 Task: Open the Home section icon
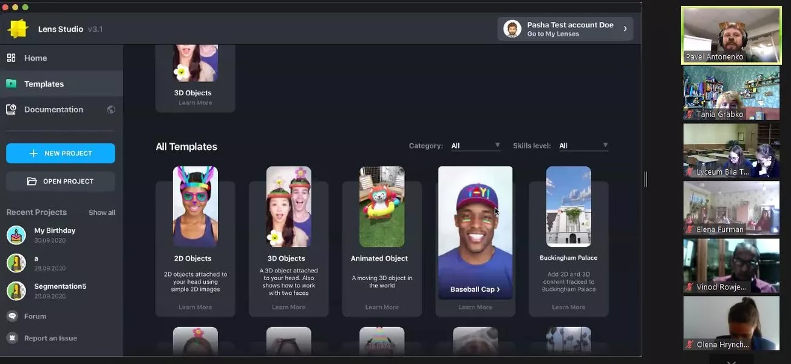pyautogui.click(x=11, y=58)
